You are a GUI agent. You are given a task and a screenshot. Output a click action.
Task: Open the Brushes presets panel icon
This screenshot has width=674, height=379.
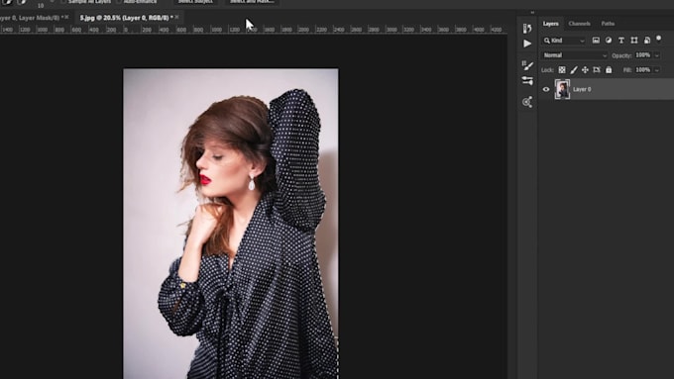pos(527,80)
